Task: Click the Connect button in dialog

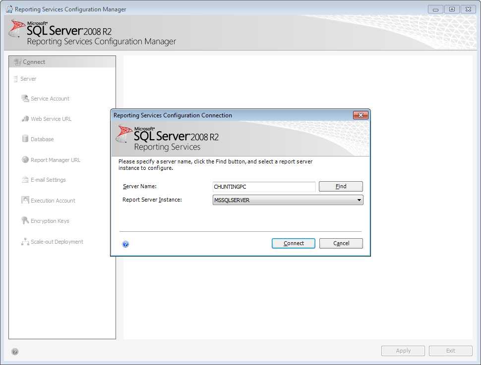Action: pyautogui.click(x=294, y=243)
